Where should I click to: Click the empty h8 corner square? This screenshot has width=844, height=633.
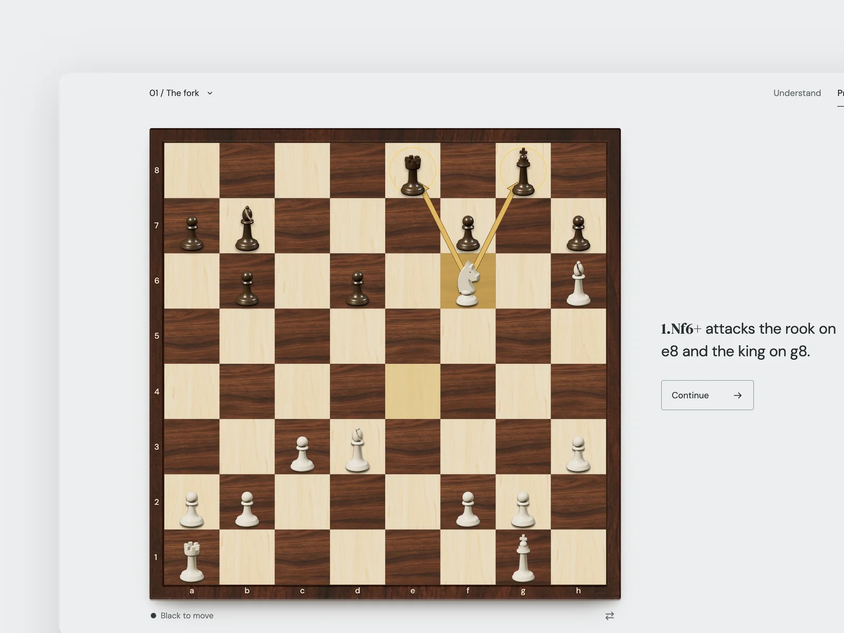(579, 170)
